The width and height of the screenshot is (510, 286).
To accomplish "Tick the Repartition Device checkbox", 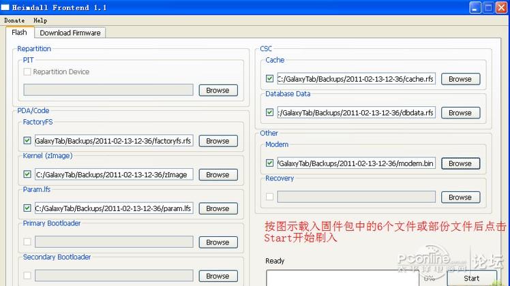I will point(27,71).
